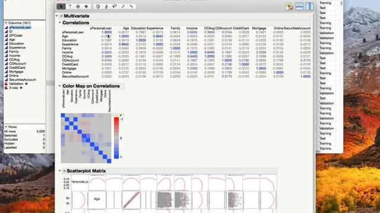380x213 pixels.
Task: Click the Age label cell in scatterplot matrix
Action: [x=97, y=199]
